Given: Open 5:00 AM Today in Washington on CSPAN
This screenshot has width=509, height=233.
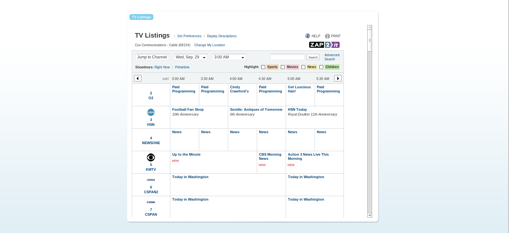Looking at the screenshot, I should click(x=306, y=199).
